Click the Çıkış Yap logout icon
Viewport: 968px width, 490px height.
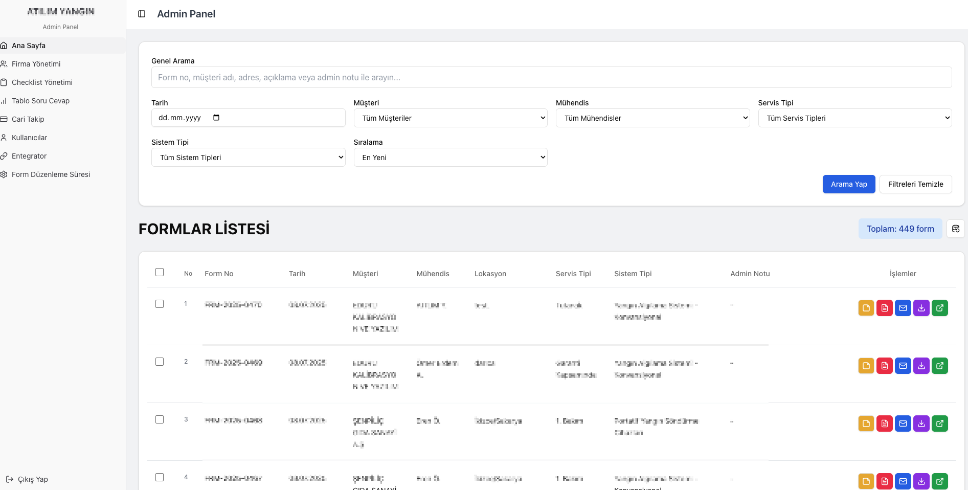[x=9, y=479]
